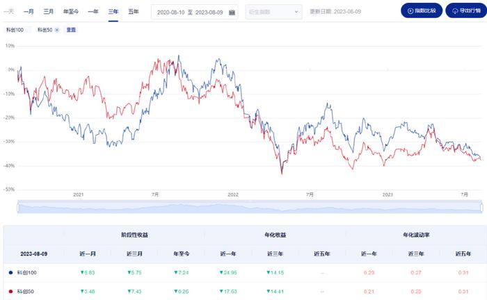Switch to the 一月 time range tab
This screenshot has width=487, height=300.
pos(29,12)
